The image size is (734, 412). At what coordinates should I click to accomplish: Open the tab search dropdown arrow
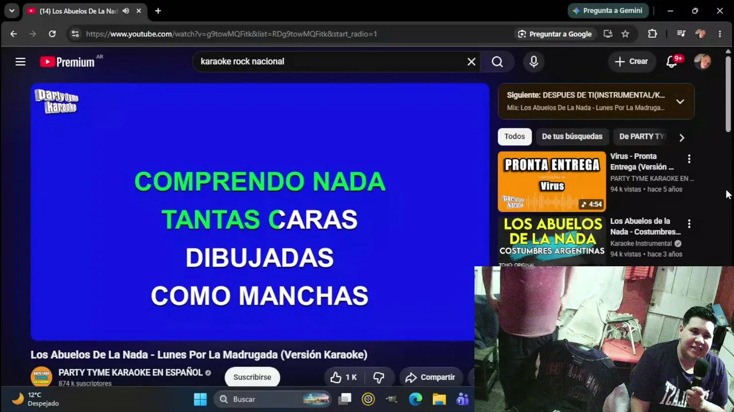(11, 11)
